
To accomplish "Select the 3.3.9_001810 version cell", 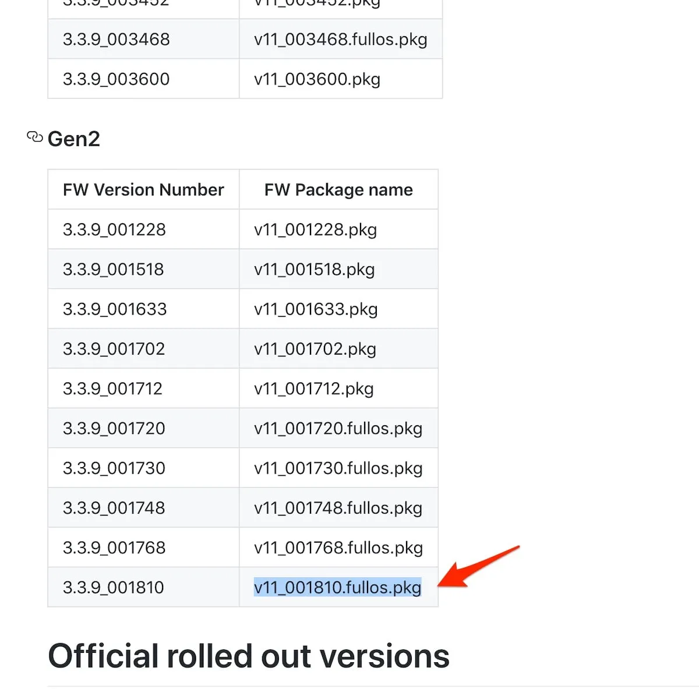I will click(x=114, y=587).
